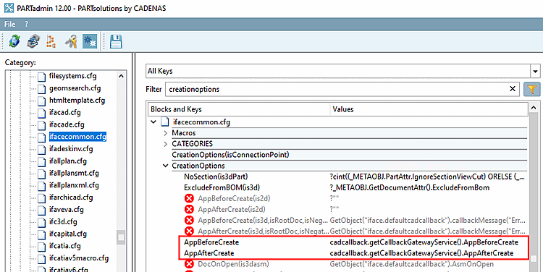Apply the yellow funnel filter button
Screen dimensions: 543x272
(532, 89)
